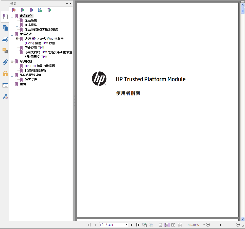Zoom out with the minus button
The width and height of the screenshot is (245, 229).
pos(208,225)
